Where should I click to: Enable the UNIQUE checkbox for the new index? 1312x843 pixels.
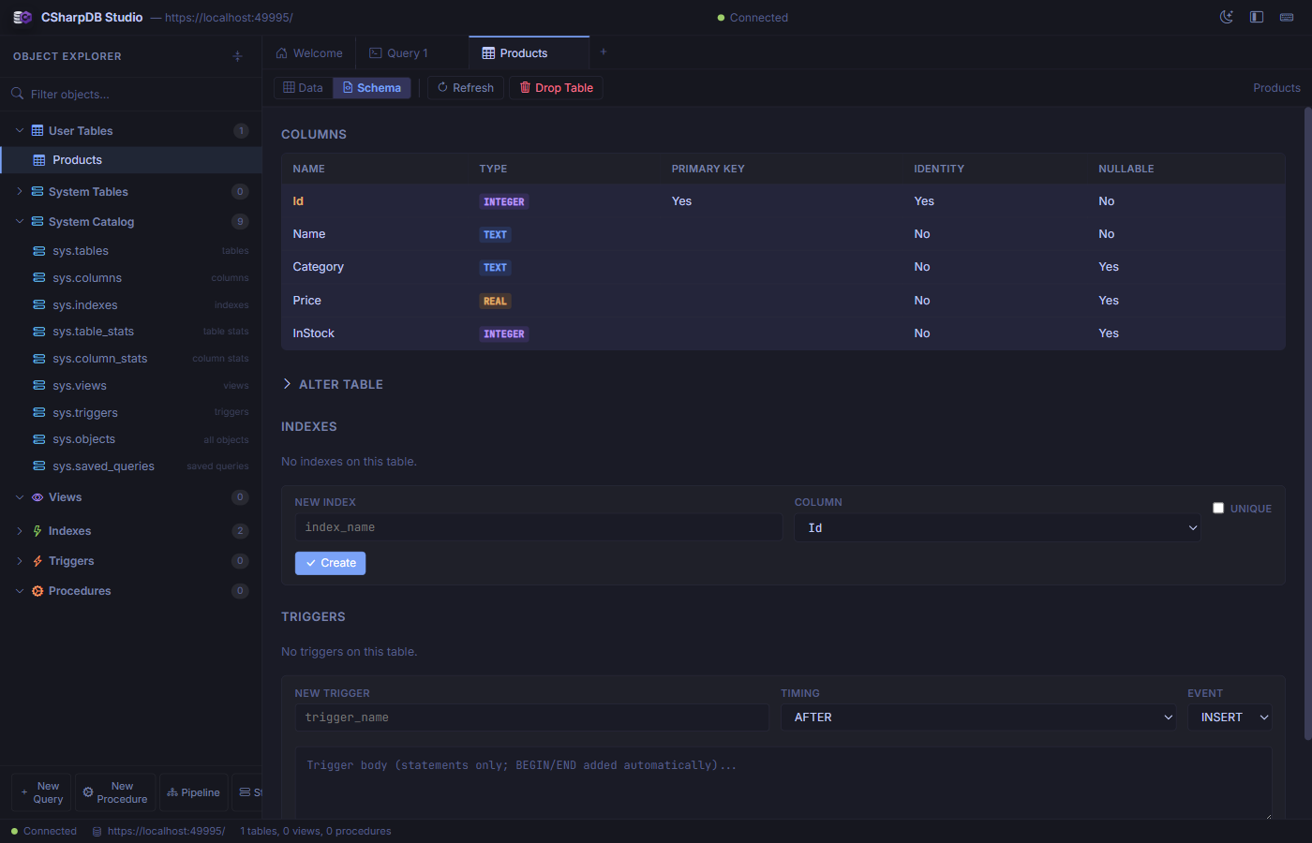pos(1218,507)
